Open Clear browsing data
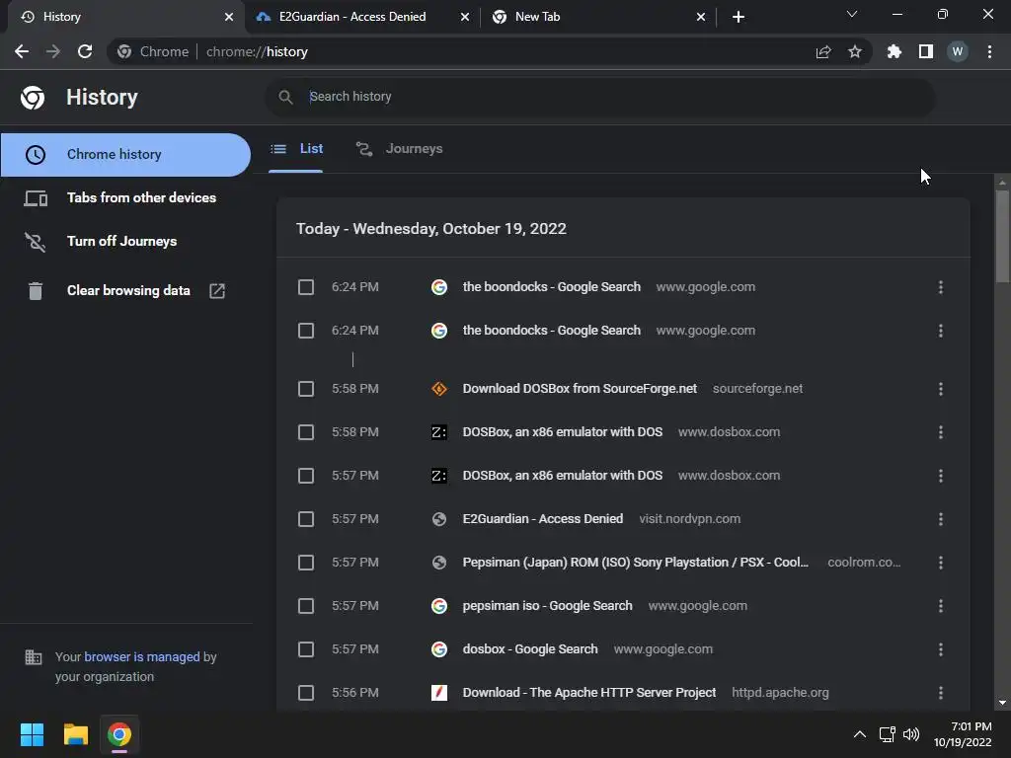The height and width of the screenshot is (758, 1011). [x=125, y=291]
